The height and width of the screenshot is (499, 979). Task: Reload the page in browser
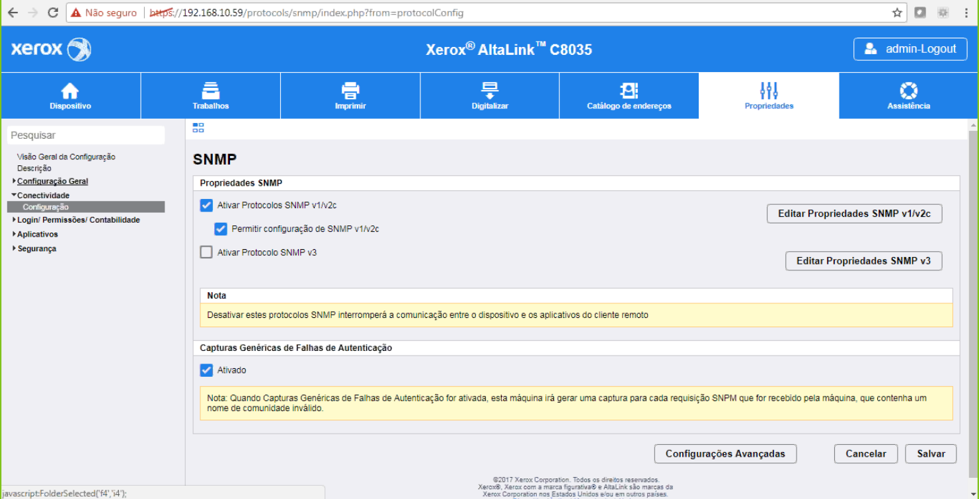[x=54, y=13]
